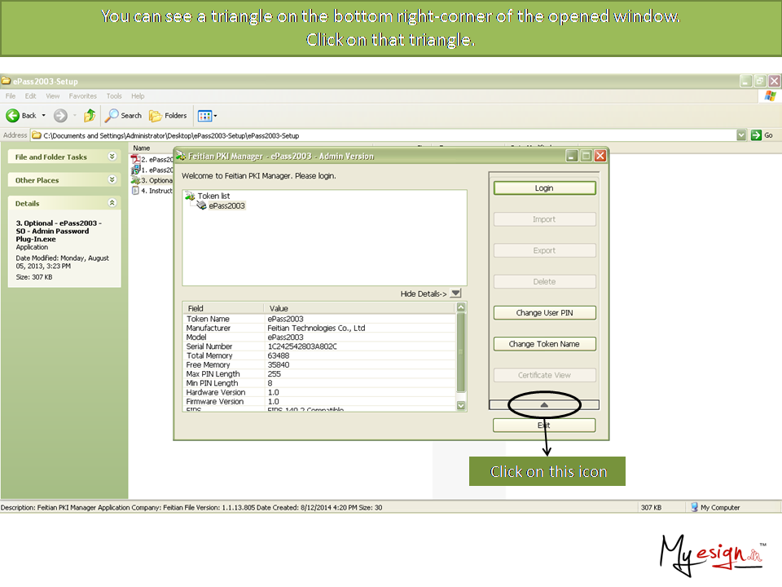Collapse the Other Places panel
Screen dimensions: 782x587
pos(112,180)
